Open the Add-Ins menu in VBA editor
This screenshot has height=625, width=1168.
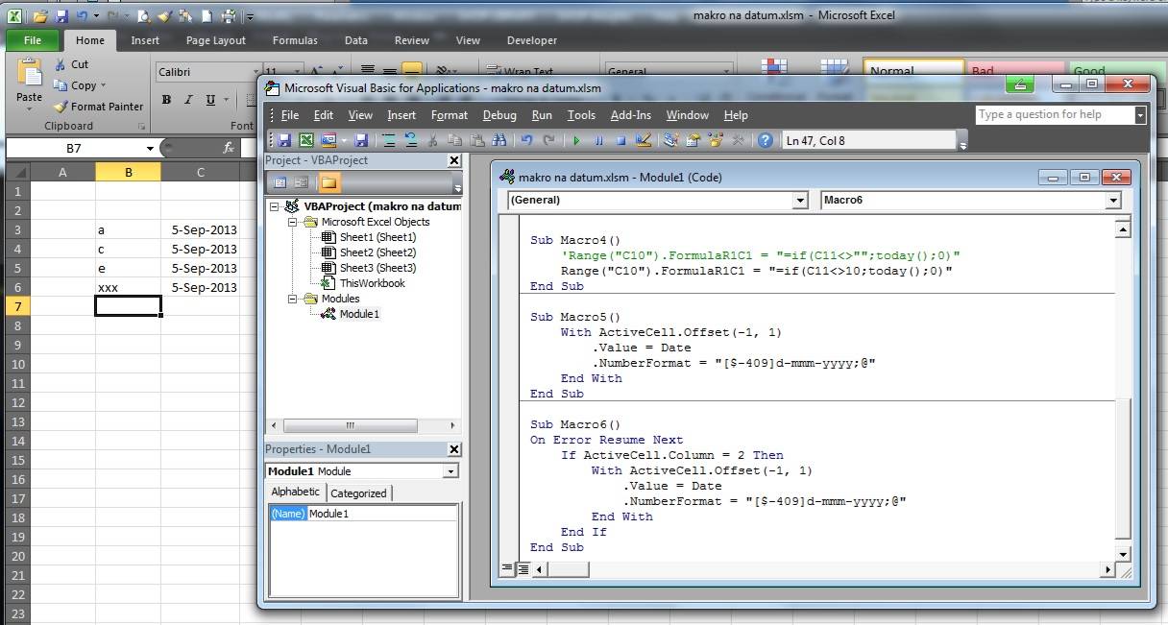click(631, 115)
